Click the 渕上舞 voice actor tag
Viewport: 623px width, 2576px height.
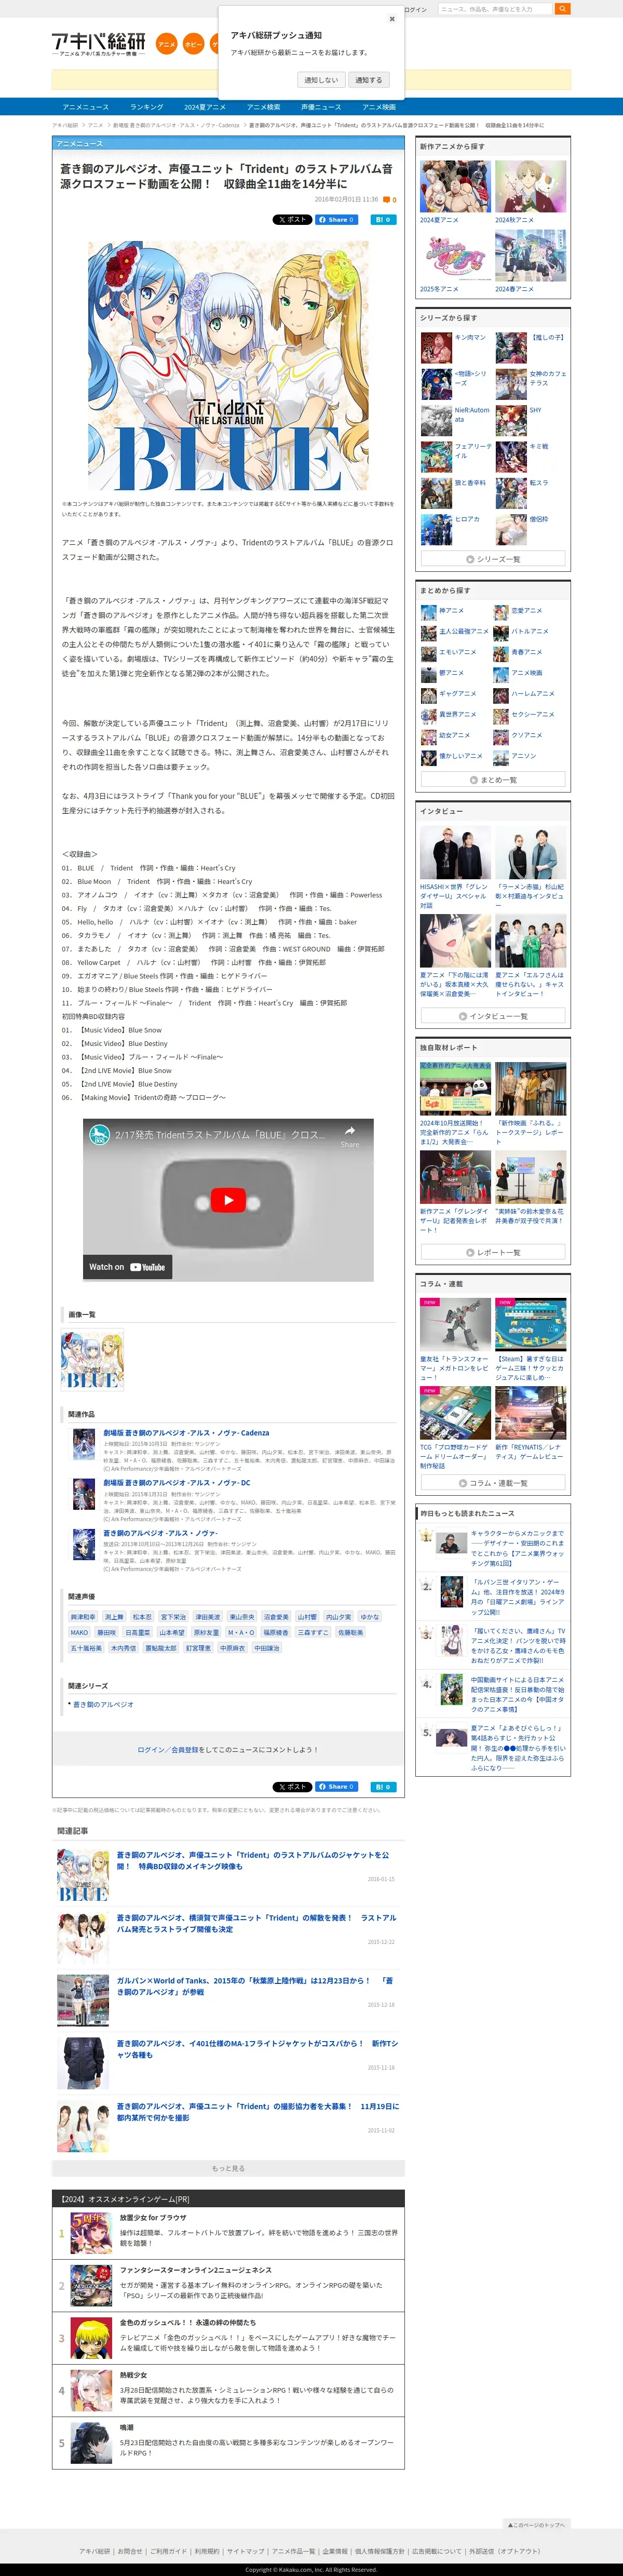coord(114,1617)
